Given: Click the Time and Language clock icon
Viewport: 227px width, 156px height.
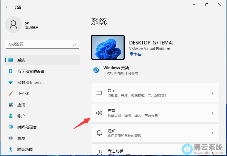Looking at the screenshot, I should pyautogui.click(x=11, y=127).
